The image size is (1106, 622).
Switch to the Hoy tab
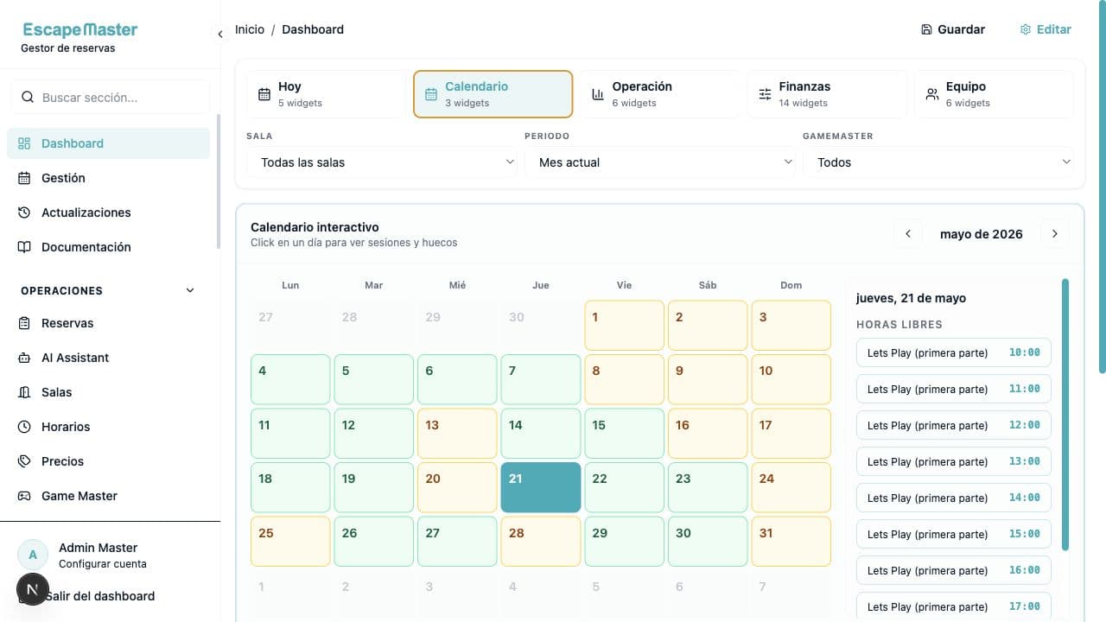pyautogui.click(x=326, y=94)
